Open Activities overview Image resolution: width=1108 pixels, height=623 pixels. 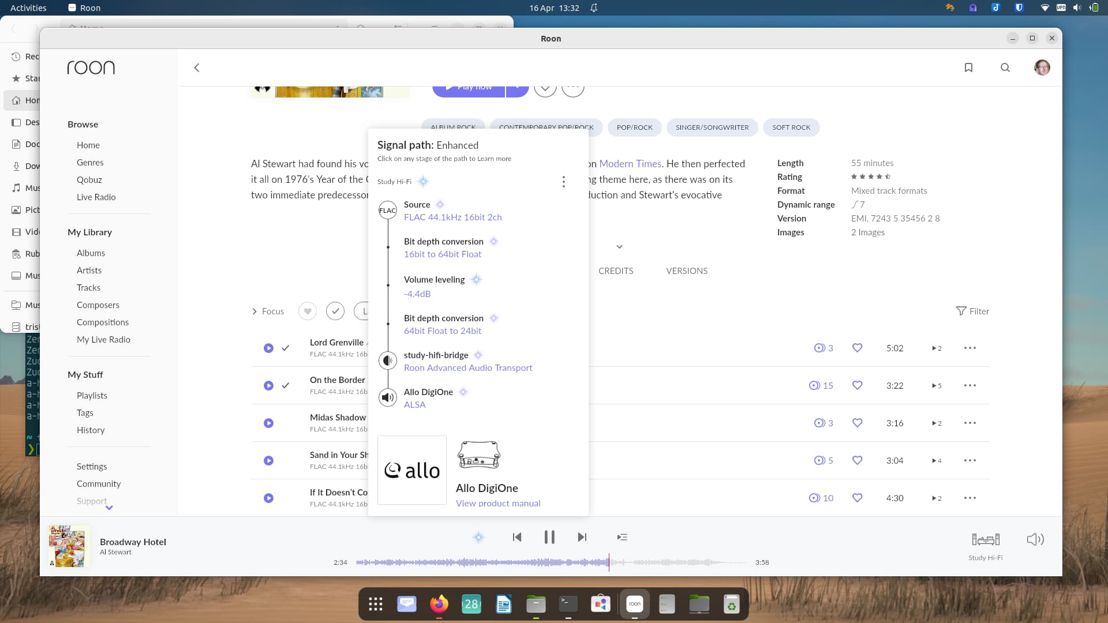[28, 7]
